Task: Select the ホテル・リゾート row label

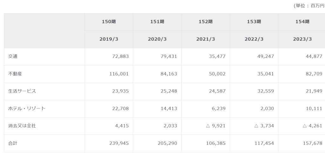Action: coord(26,108)
